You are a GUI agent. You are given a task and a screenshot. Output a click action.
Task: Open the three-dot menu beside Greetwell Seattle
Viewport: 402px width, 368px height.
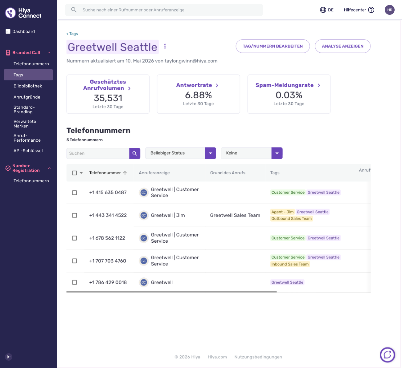click(x=165, y=46)
